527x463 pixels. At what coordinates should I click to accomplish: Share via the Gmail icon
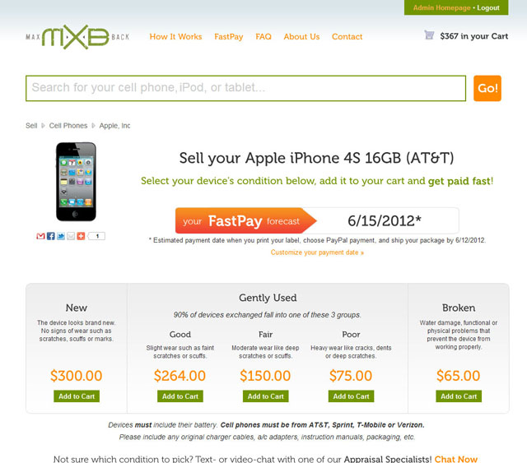pos(40,236)
